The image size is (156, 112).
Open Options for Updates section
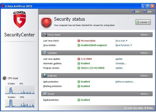point(145,53)
